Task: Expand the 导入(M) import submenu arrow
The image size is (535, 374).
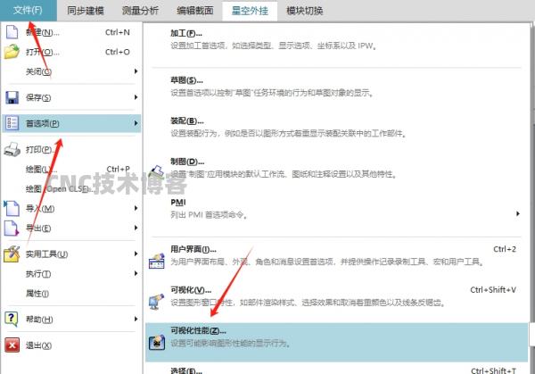Action: pyautogui.click(x=136, y=209)
